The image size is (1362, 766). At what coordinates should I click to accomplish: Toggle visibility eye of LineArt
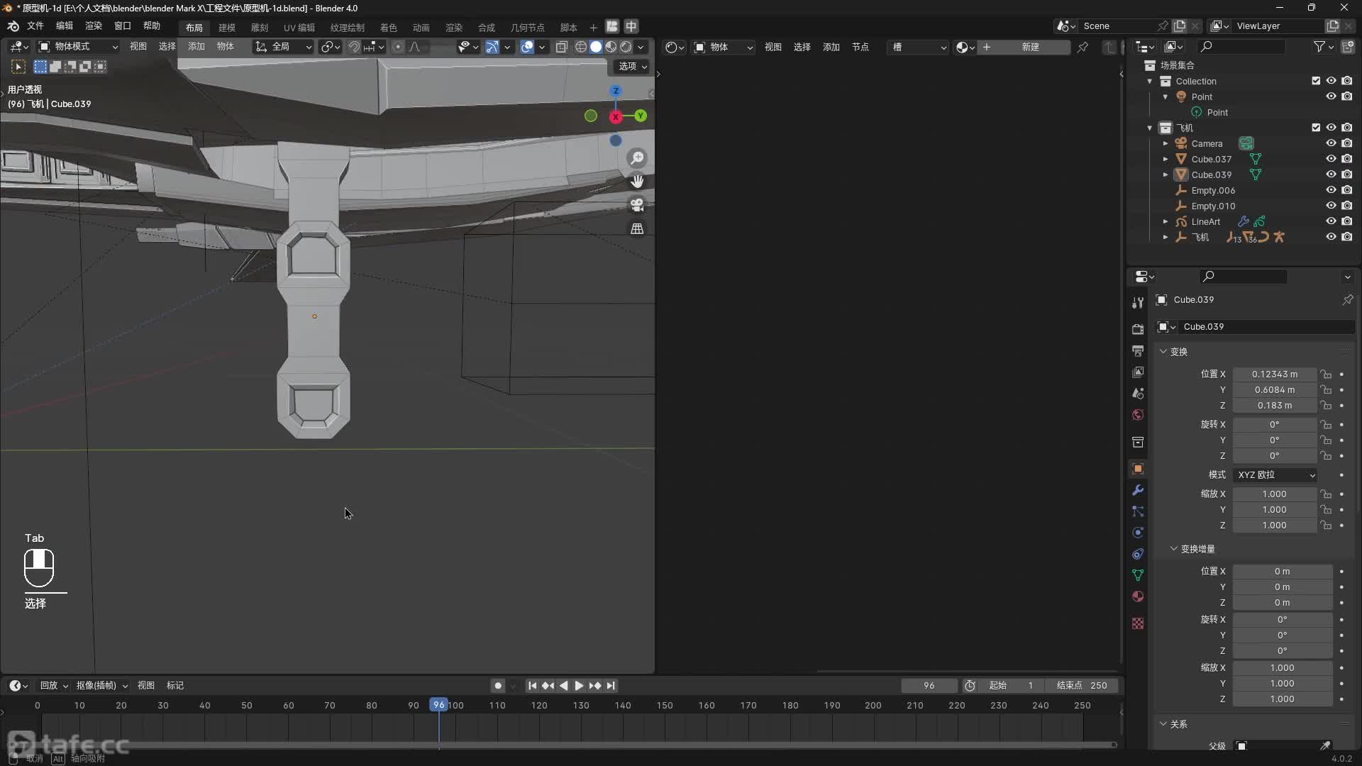click(x=1331, y=221)
